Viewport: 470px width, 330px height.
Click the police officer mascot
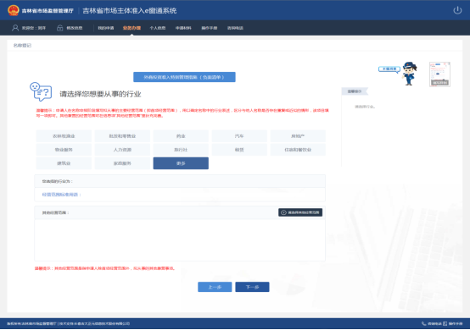tap(409, 74)
